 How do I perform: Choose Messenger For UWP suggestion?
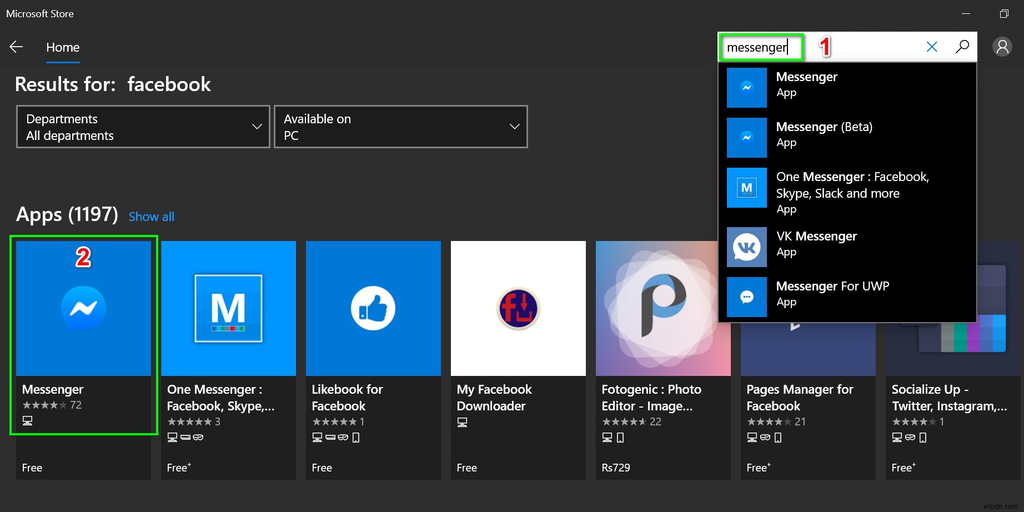pyautogui.click(x=832, y=293)
